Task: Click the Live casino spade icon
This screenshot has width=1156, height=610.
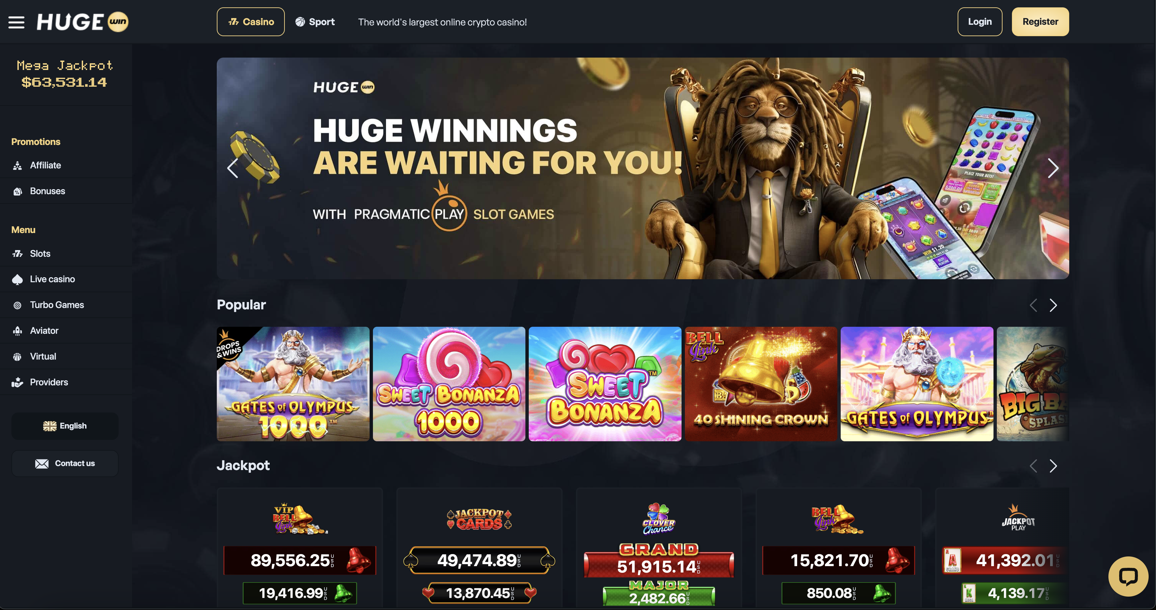Action: point(17,280)
